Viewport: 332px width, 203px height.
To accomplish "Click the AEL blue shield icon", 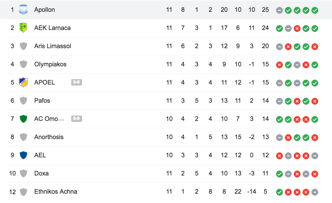I will pos(23,155).
